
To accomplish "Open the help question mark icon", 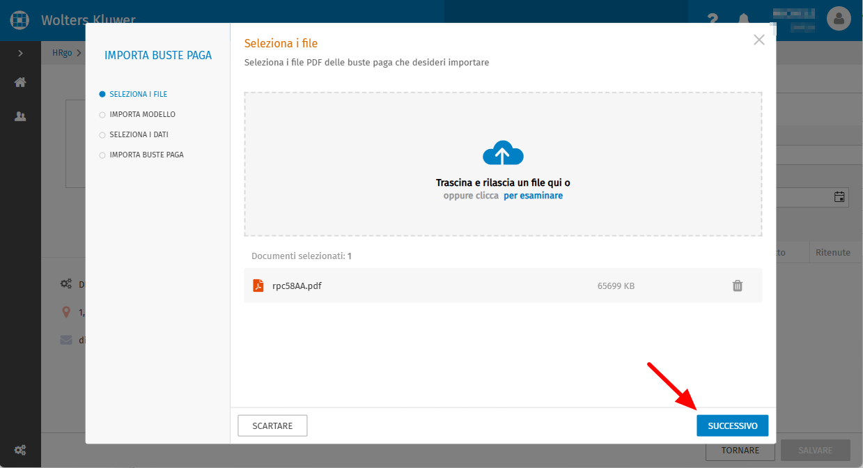I will 713,19.
